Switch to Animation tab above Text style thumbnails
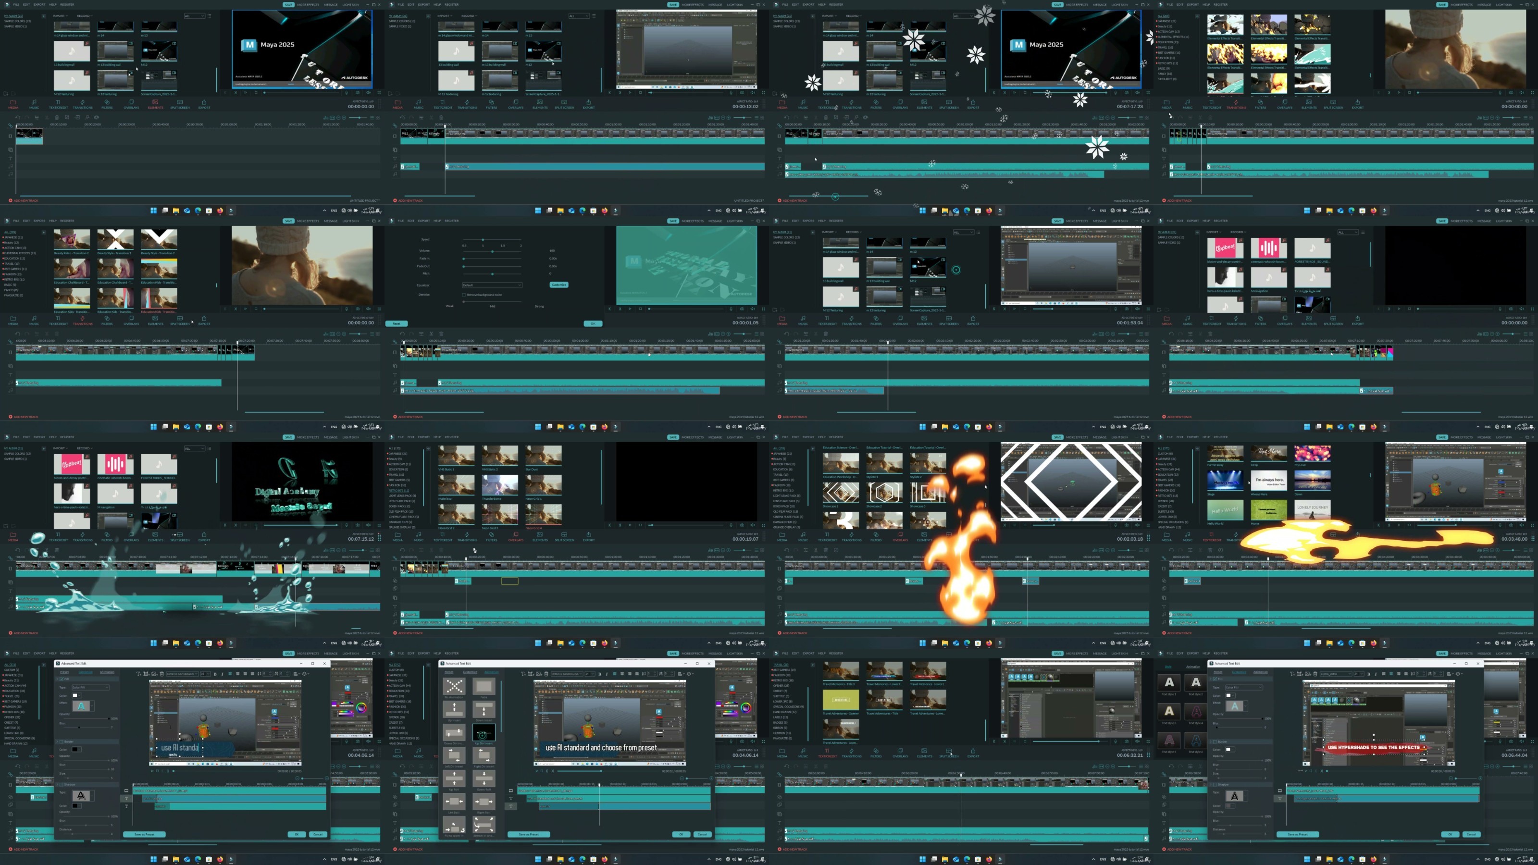Screen dimensions: 1538x865 [1193, 667]
